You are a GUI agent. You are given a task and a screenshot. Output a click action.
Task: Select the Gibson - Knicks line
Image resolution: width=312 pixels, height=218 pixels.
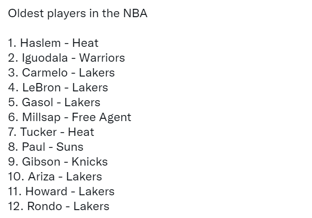[x=57, y=162]
